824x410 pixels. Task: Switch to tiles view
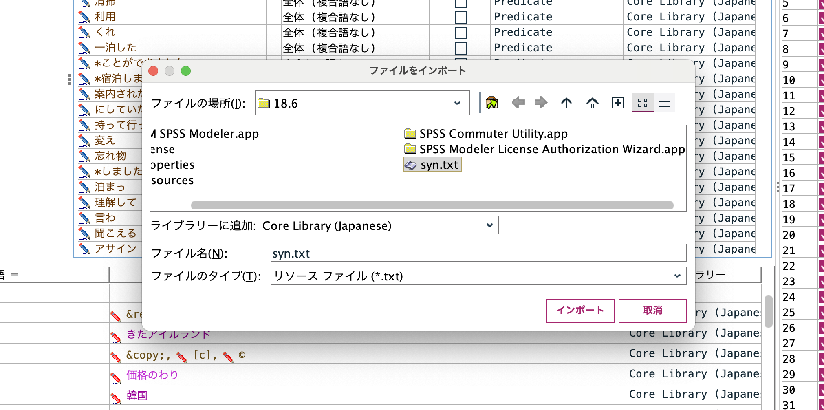(643, 103)
